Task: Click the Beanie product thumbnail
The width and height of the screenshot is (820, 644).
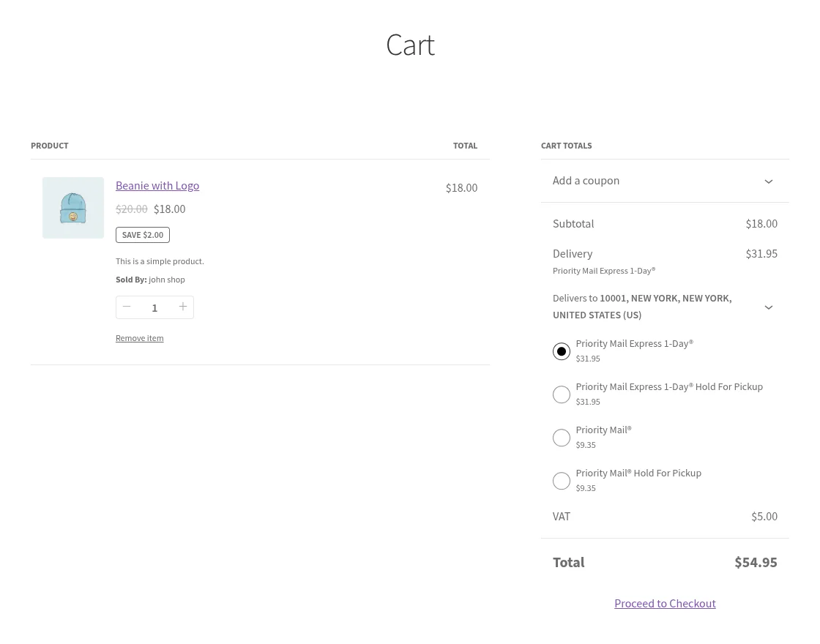Action: coord(73,208)
